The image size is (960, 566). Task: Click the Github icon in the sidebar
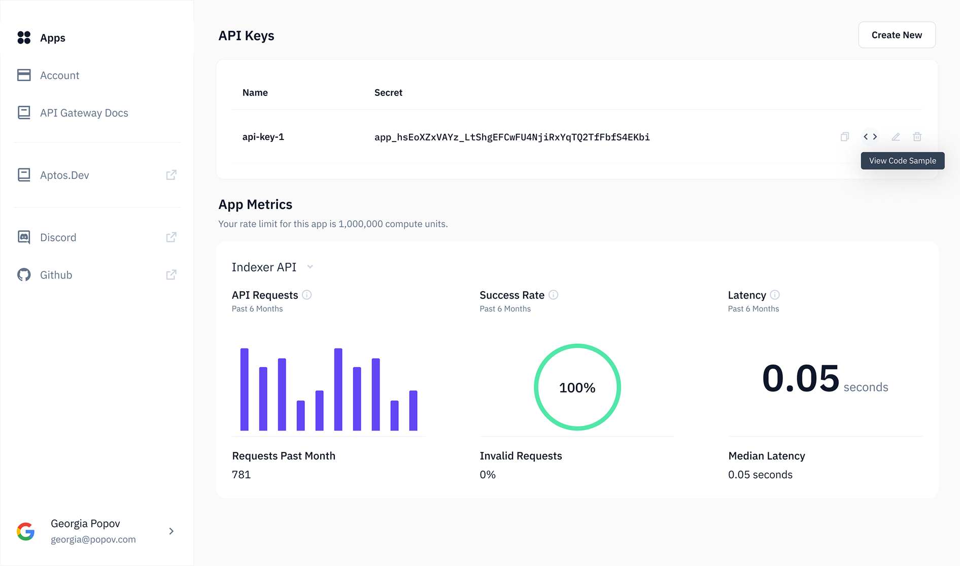tap(24, 274)
